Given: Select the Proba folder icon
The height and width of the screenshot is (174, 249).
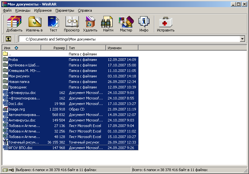Looking at the screenshot, I should click(x=6, y=59).
